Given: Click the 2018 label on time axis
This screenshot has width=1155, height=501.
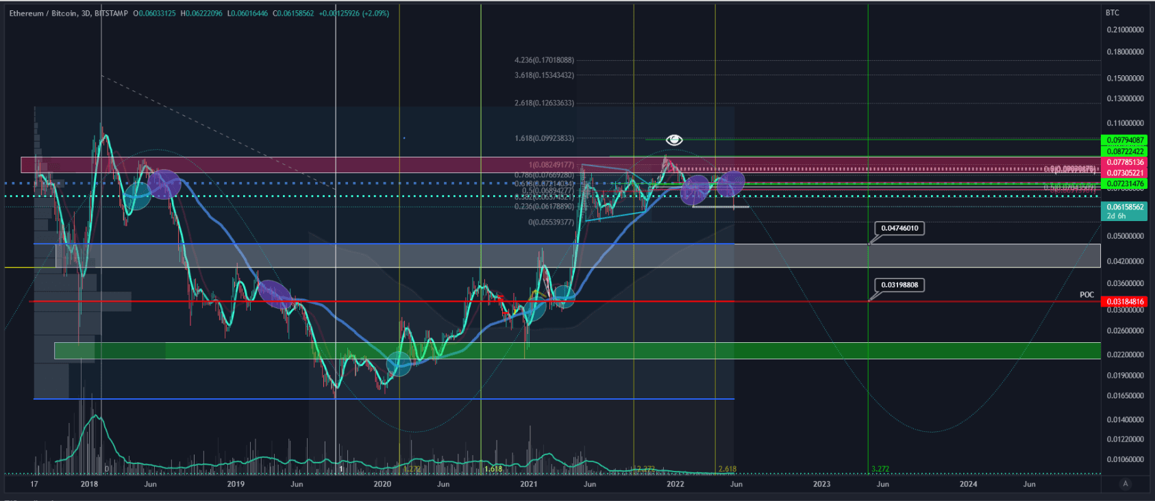Looking at the screenshot, I should coord(89,484).
